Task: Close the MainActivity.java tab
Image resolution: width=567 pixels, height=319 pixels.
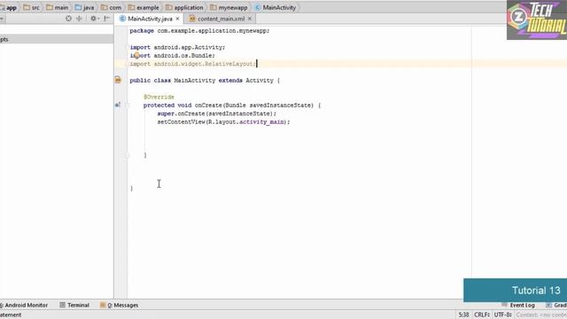Action: [x=177, y=19]
